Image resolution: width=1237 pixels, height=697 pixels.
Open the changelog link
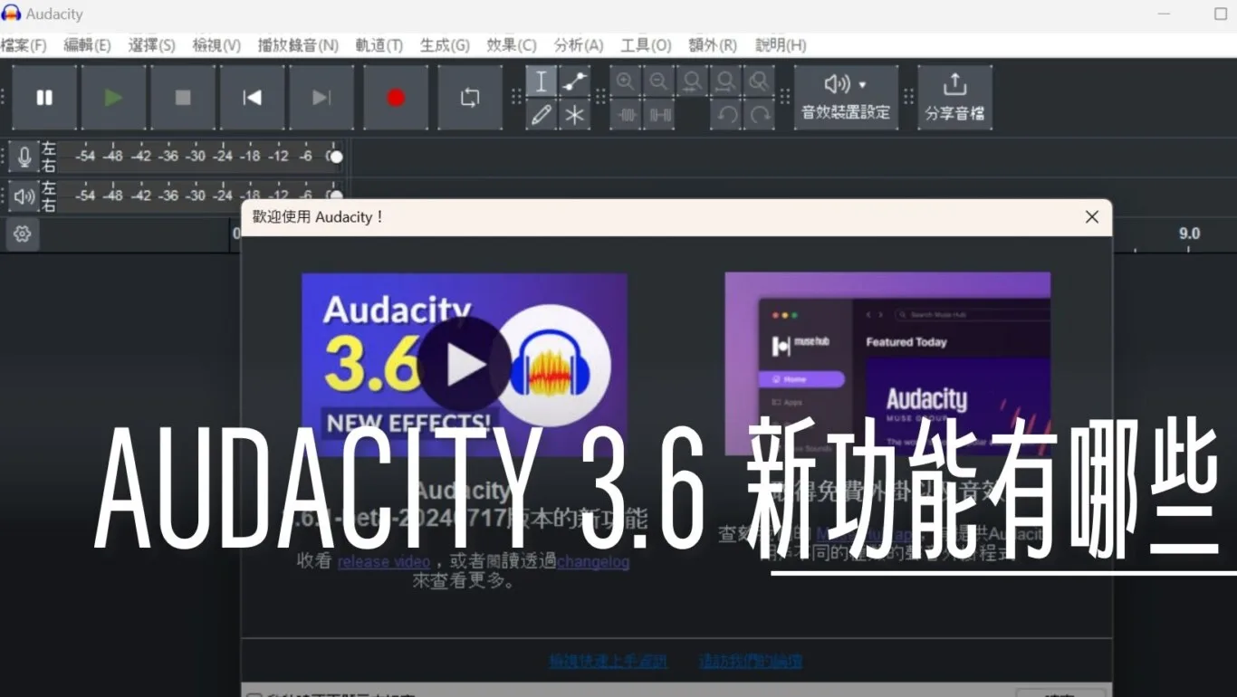[x=593, y=562]
